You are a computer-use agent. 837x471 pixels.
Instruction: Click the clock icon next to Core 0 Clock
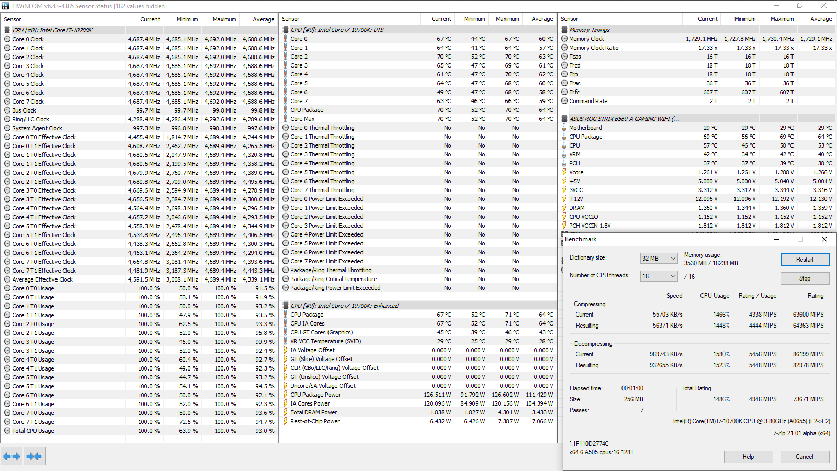point(7,39)
